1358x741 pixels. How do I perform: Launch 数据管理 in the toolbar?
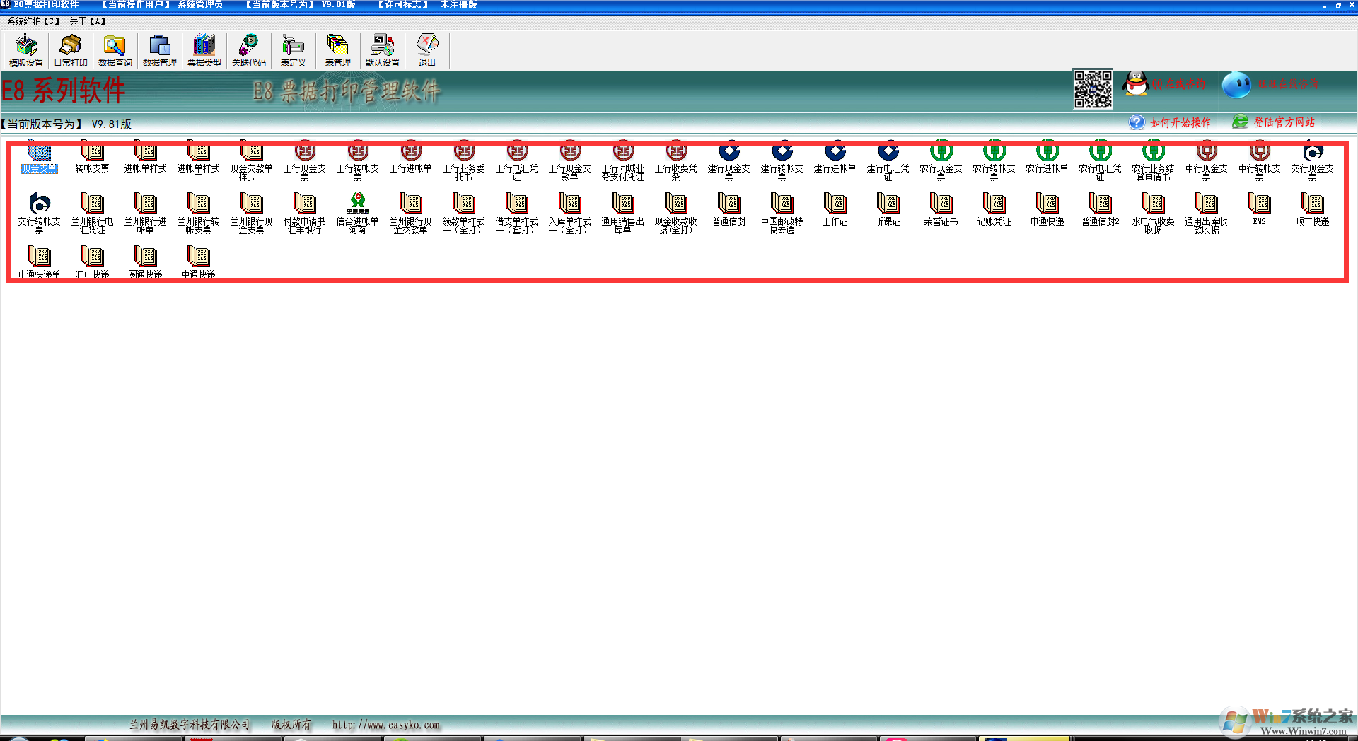point(160,50)
